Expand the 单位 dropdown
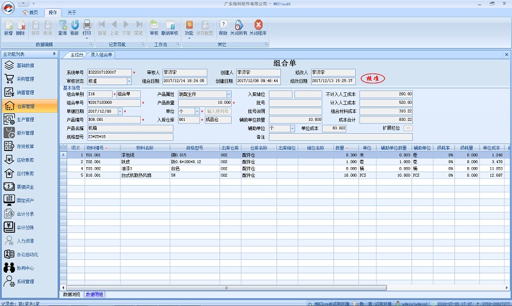The width and height of the screenshot is (512, 306). (x=197, y=111)
